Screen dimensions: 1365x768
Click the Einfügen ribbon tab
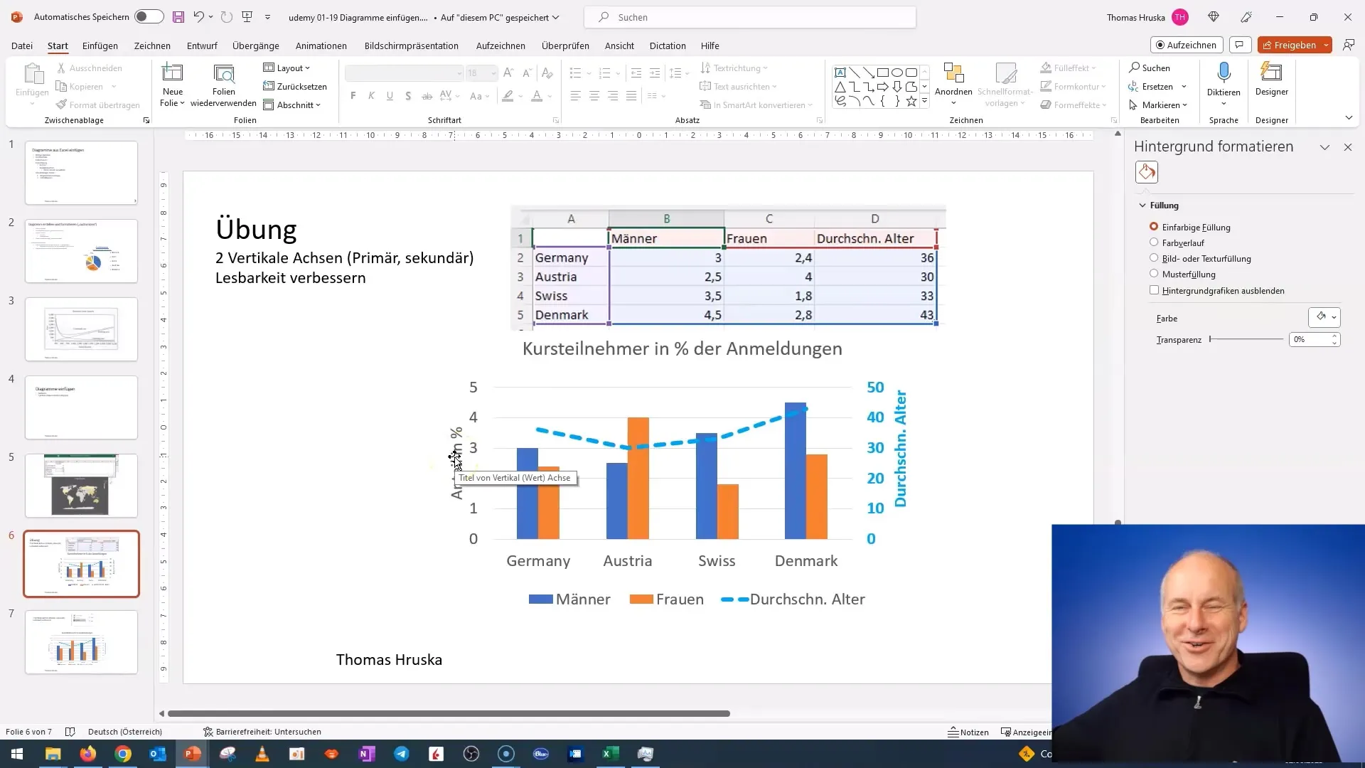tap(100, 45)
